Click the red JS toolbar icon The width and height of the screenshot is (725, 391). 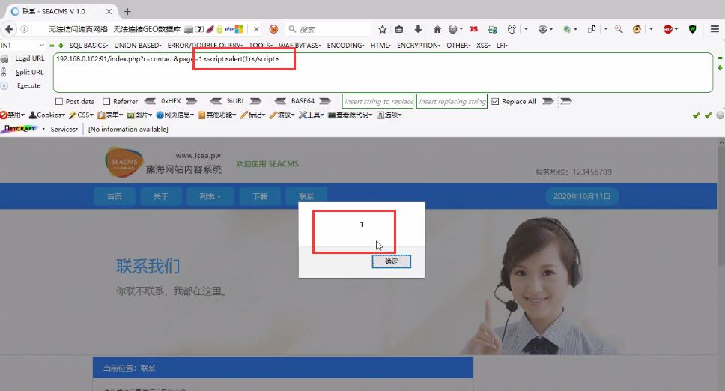[x=473, y=29]
